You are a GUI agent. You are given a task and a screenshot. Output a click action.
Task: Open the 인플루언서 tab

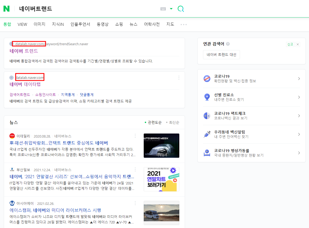[80, 24]
